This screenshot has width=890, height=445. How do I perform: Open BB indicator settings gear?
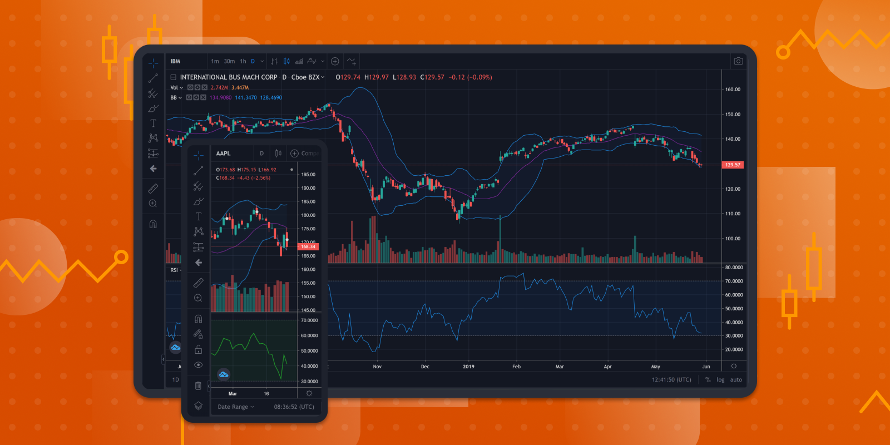click(196, 98)
